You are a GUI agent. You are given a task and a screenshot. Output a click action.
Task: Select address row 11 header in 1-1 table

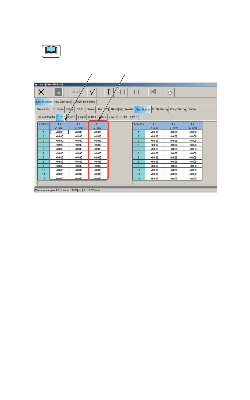pyautogui.click(x=44, y=174)
